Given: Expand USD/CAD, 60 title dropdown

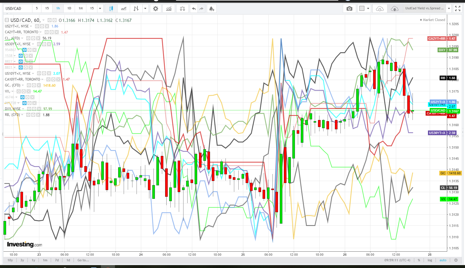Looking at the screenshot, I should pos(43,20).
